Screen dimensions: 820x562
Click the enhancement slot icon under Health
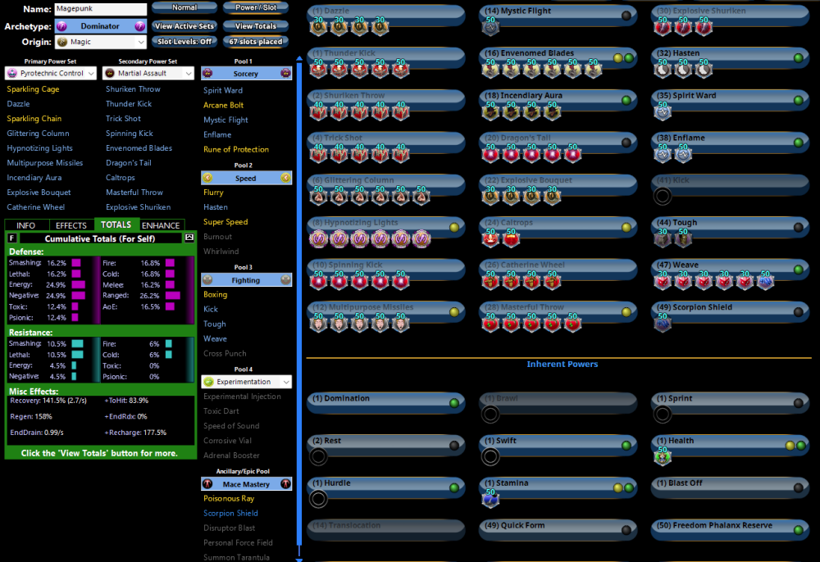[x=662, y=457]
